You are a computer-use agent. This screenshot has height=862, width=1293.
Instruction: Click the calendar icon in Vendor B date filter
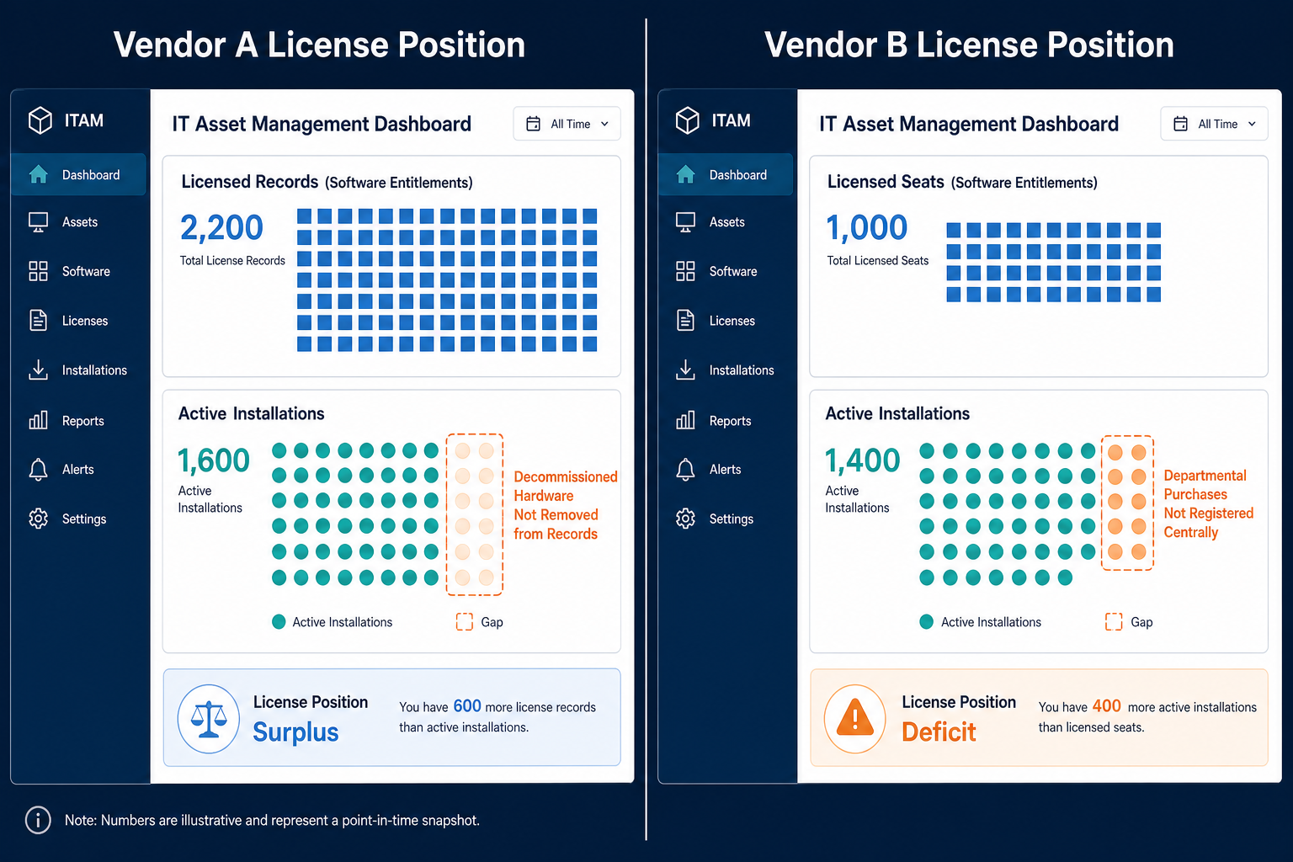coord(1180,124)
